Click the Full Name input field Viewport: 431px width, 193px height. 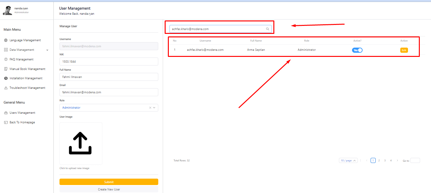pos(109,77)
